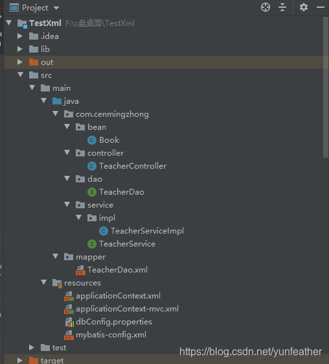This screenshot has width=329, height=364.
Task: Expand the .idea folder arrow
Action: 20,36
